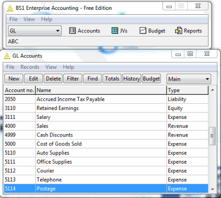Sort by the Name column header
221x198 pixels.
click(x=101, y=90)
